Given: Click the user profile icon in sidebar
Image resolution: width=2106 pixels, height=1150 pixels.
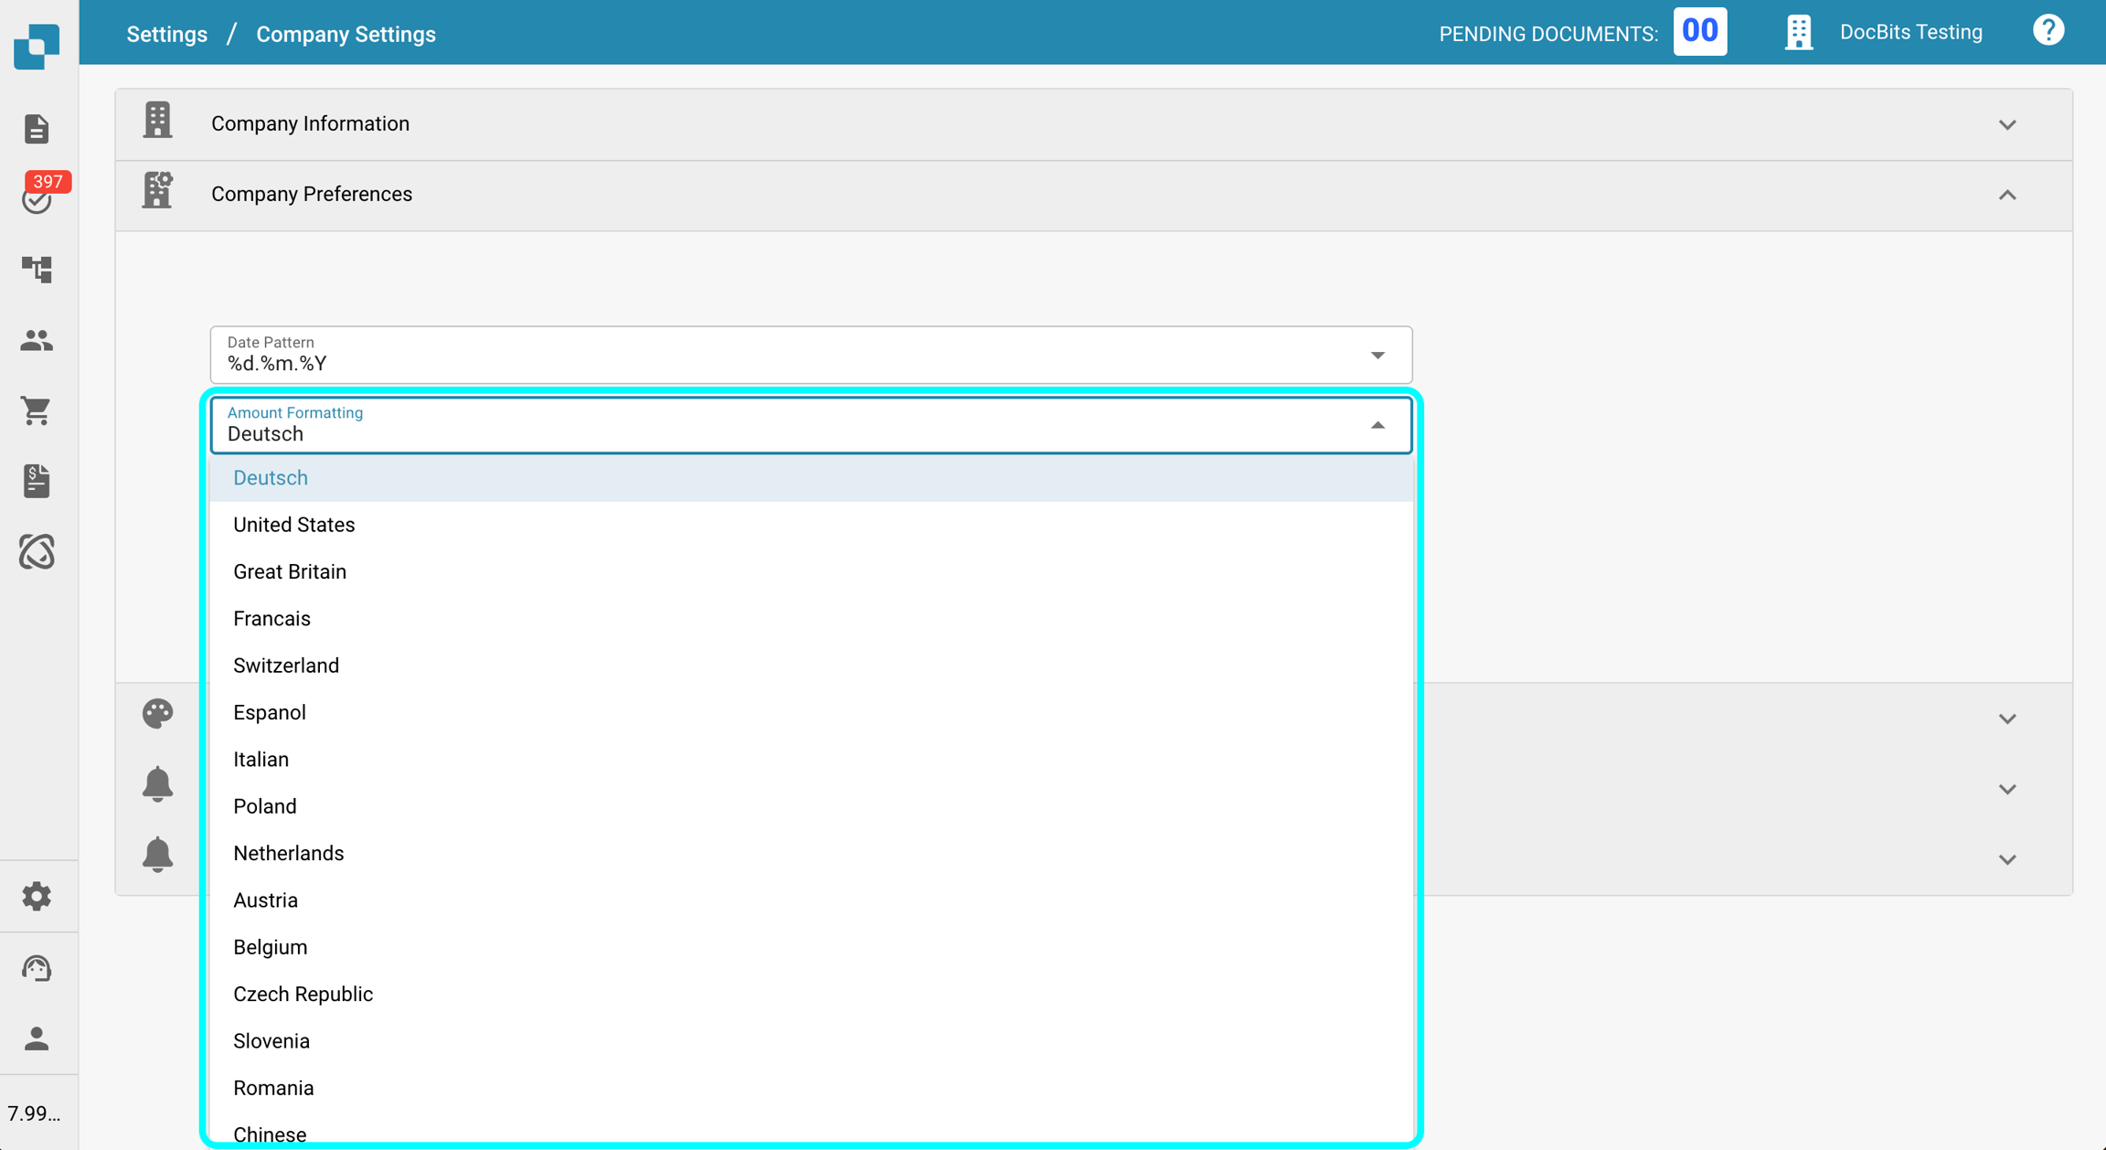Looking at the screenshot, I should pos(37,1038).
